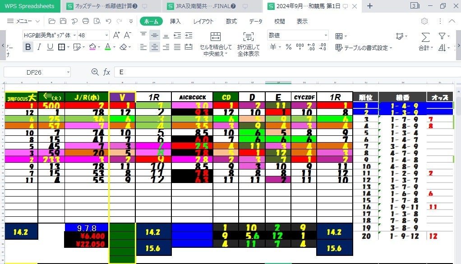Open the Review ribbon tab

click(279, 21)
